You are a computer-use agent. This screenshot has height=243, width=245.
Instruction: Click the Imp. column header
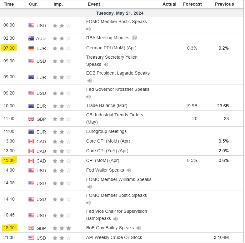click(x=58, y=4)
